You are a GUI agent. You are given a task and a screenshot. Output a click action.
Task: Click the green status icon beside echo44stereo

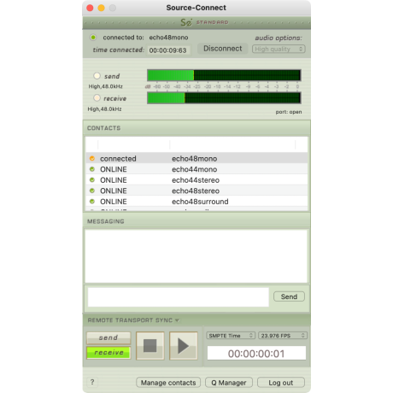click(x=92, y=180)
